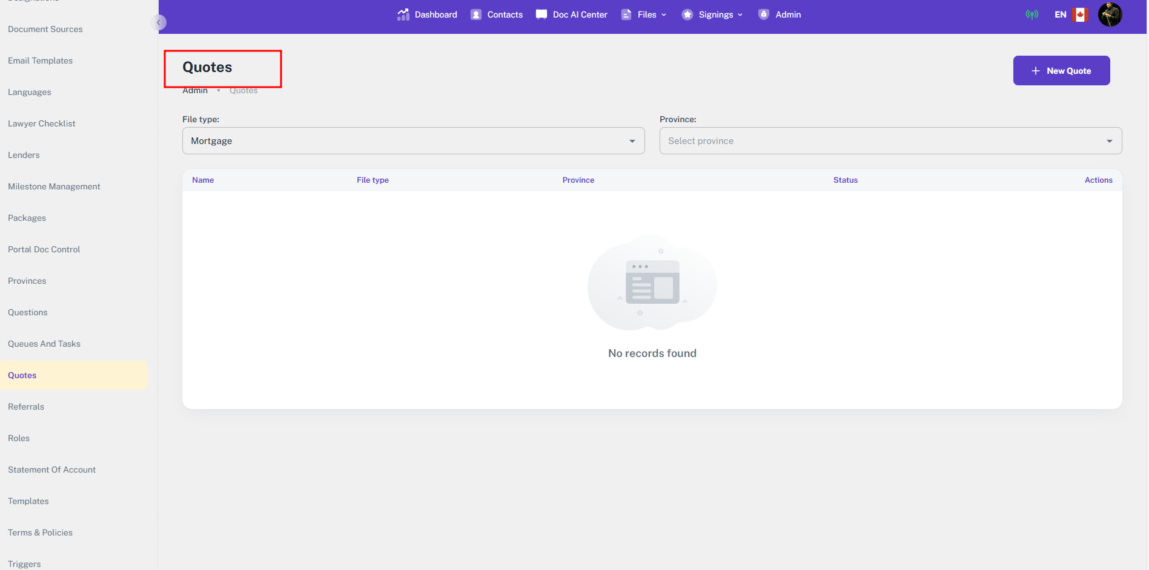Open Lenders in sidebar
1149x570 pixels.
pos(24,155)
